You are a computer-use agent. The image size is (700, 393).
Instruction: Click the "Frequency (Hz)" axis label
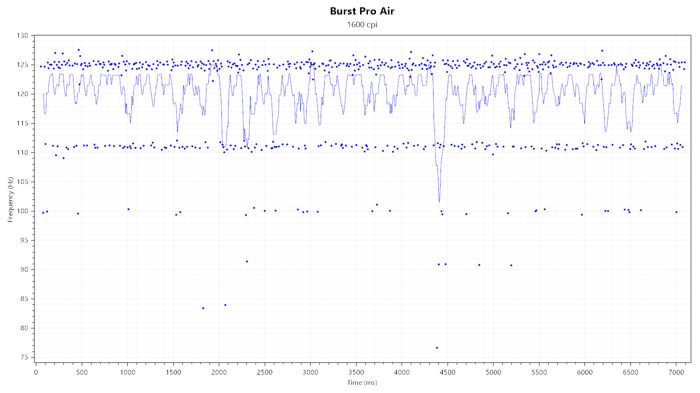tap(10, 199)
